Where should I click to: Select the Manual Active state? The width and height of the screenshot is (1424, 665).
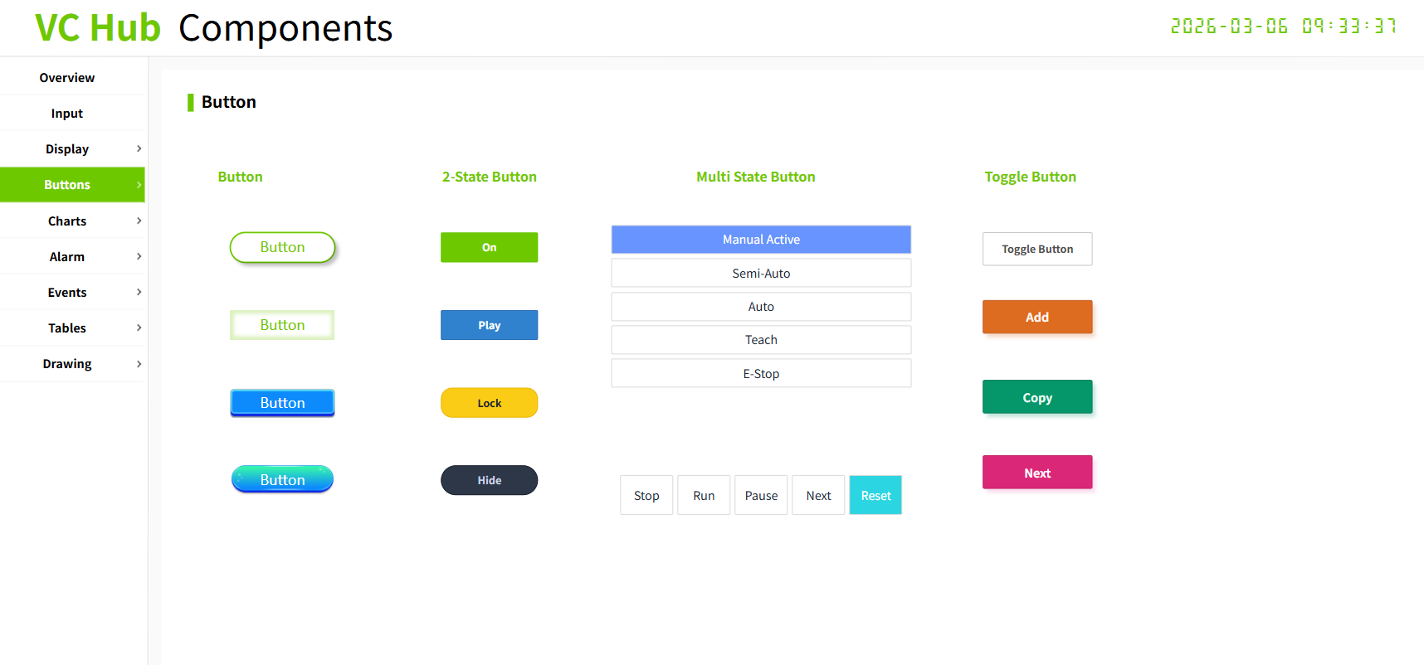pos(761,240)
